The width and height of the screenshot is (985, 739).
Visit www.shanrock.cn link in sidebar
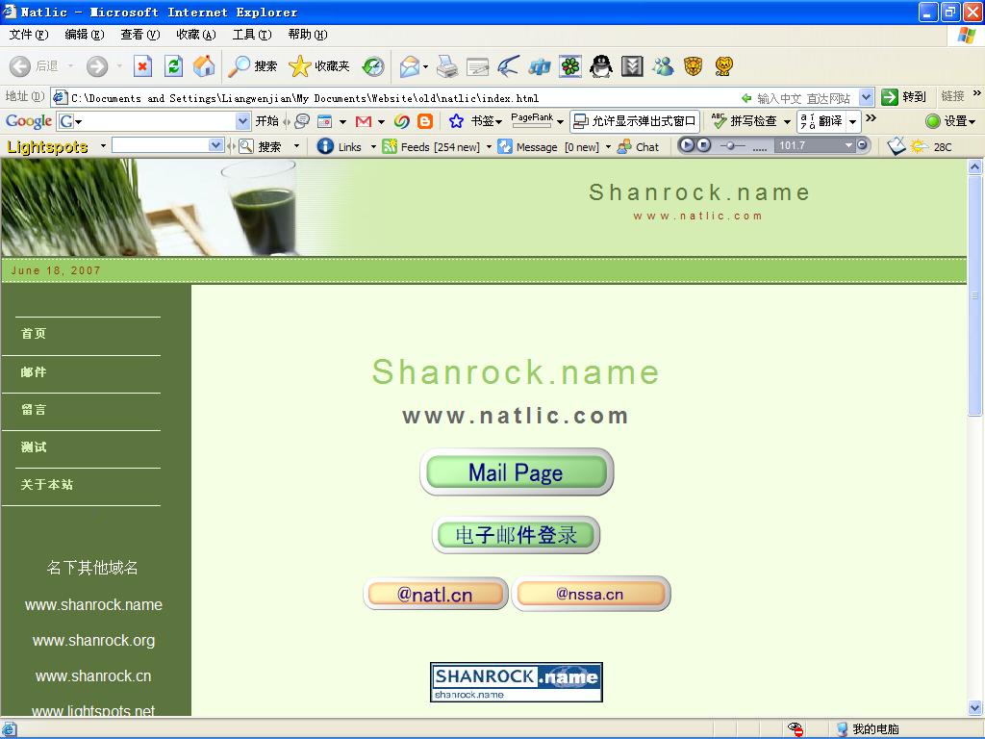(93, 676)
